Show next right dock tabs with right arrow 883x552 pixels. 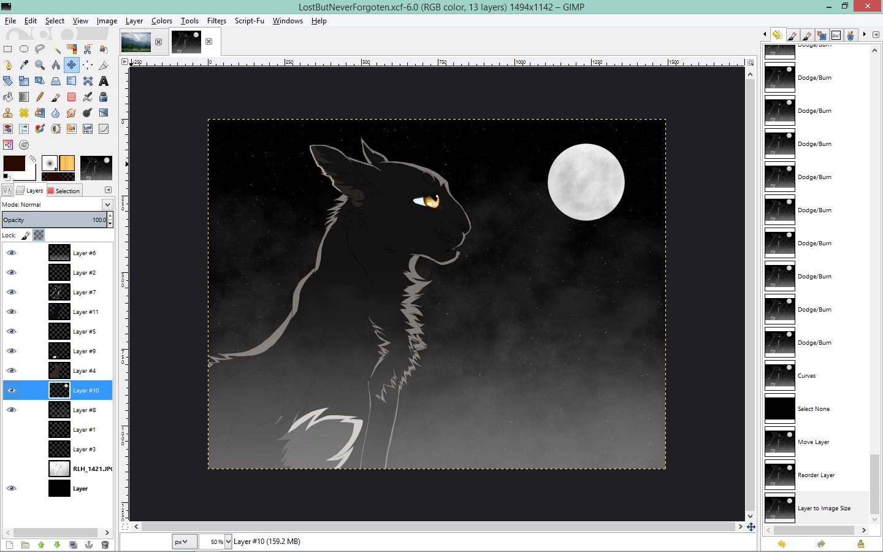point(865,35)
